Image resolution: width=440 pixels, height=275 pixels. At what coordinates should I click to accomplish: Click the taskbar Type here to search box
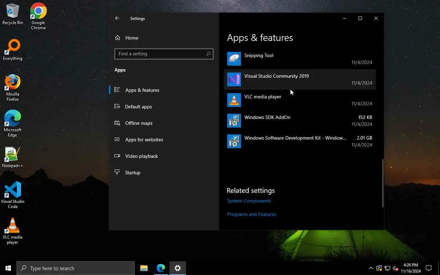point(76,268)
